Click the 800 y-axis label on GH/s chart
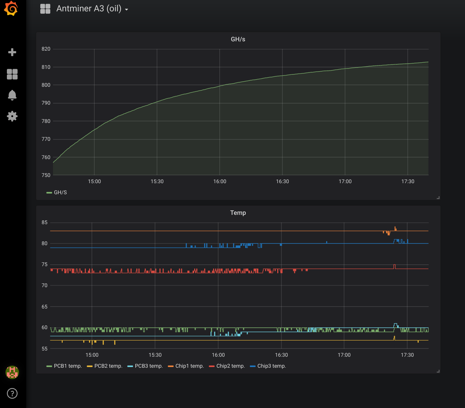 point(46,85)
